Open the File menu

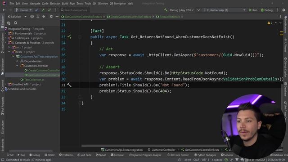12,4
